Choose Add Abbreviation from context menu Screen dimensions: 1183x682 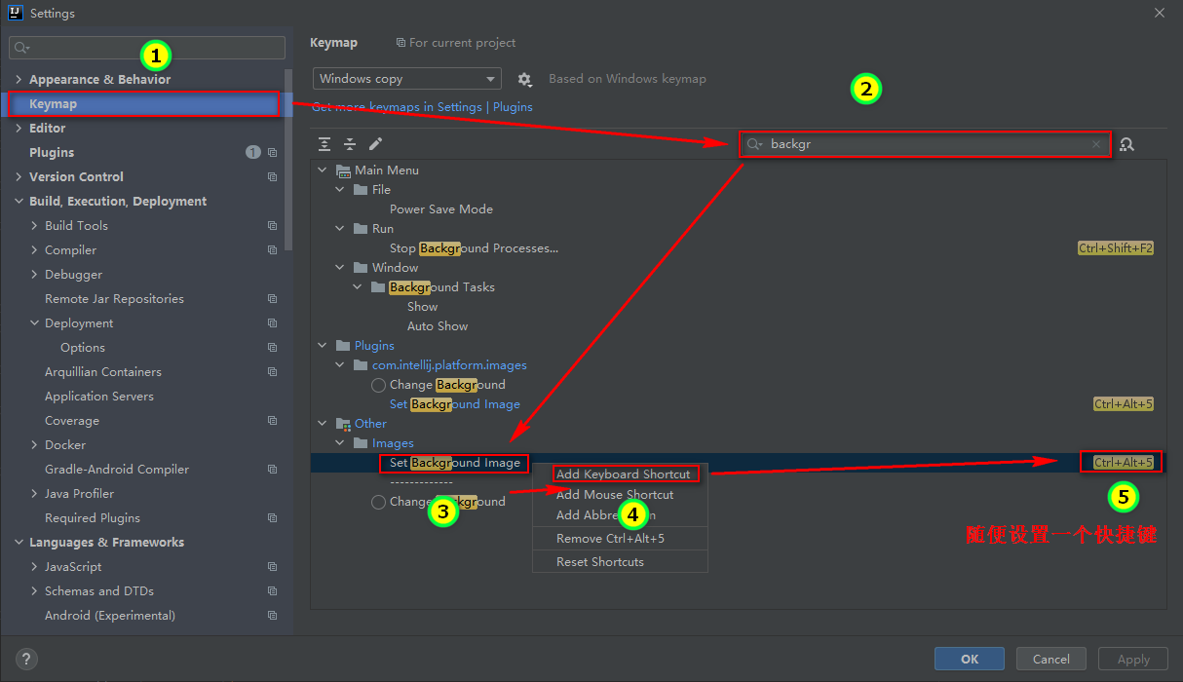tap(620, 515)
